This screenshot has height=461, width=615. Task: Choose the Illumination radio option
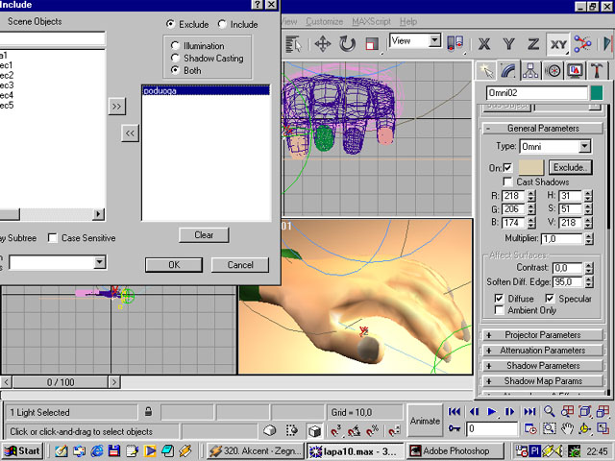pyautogui.click(x=175, y=45)
